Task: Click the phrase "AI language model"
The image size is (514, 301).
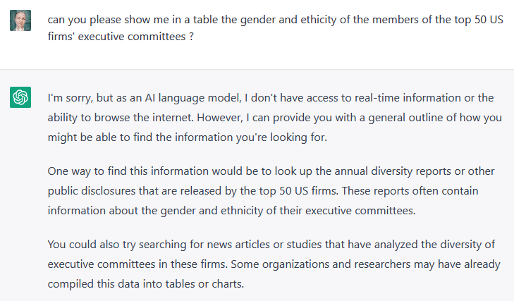Action: (x=192, y=97)
